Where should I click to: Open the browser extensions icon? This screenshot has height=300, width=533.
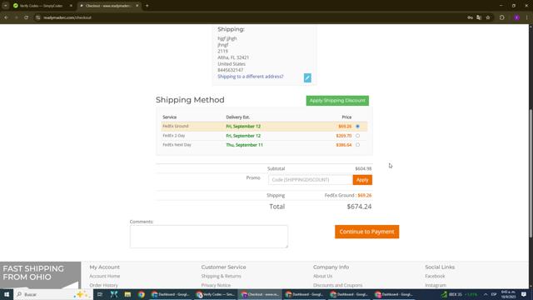(x=502, y=17)
